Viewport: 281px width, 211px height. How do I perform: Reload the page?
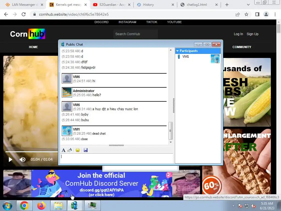[x=24, y=14]
